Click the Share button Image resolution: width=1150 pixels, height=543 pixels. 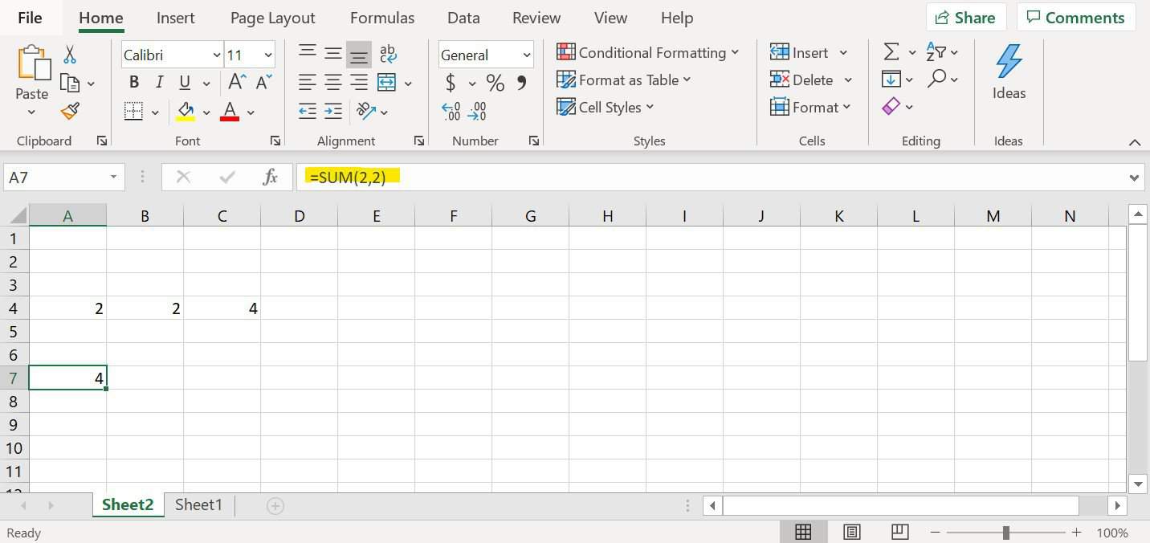[x=965, y=18]
